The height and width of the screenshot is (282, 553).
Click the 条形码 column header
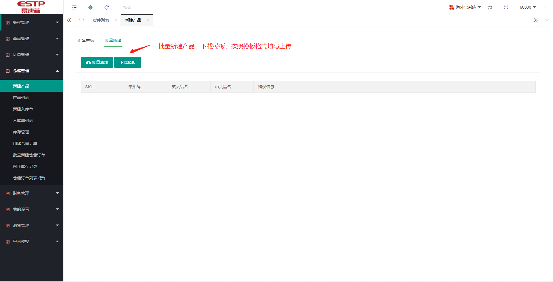[x=145, y=87]
